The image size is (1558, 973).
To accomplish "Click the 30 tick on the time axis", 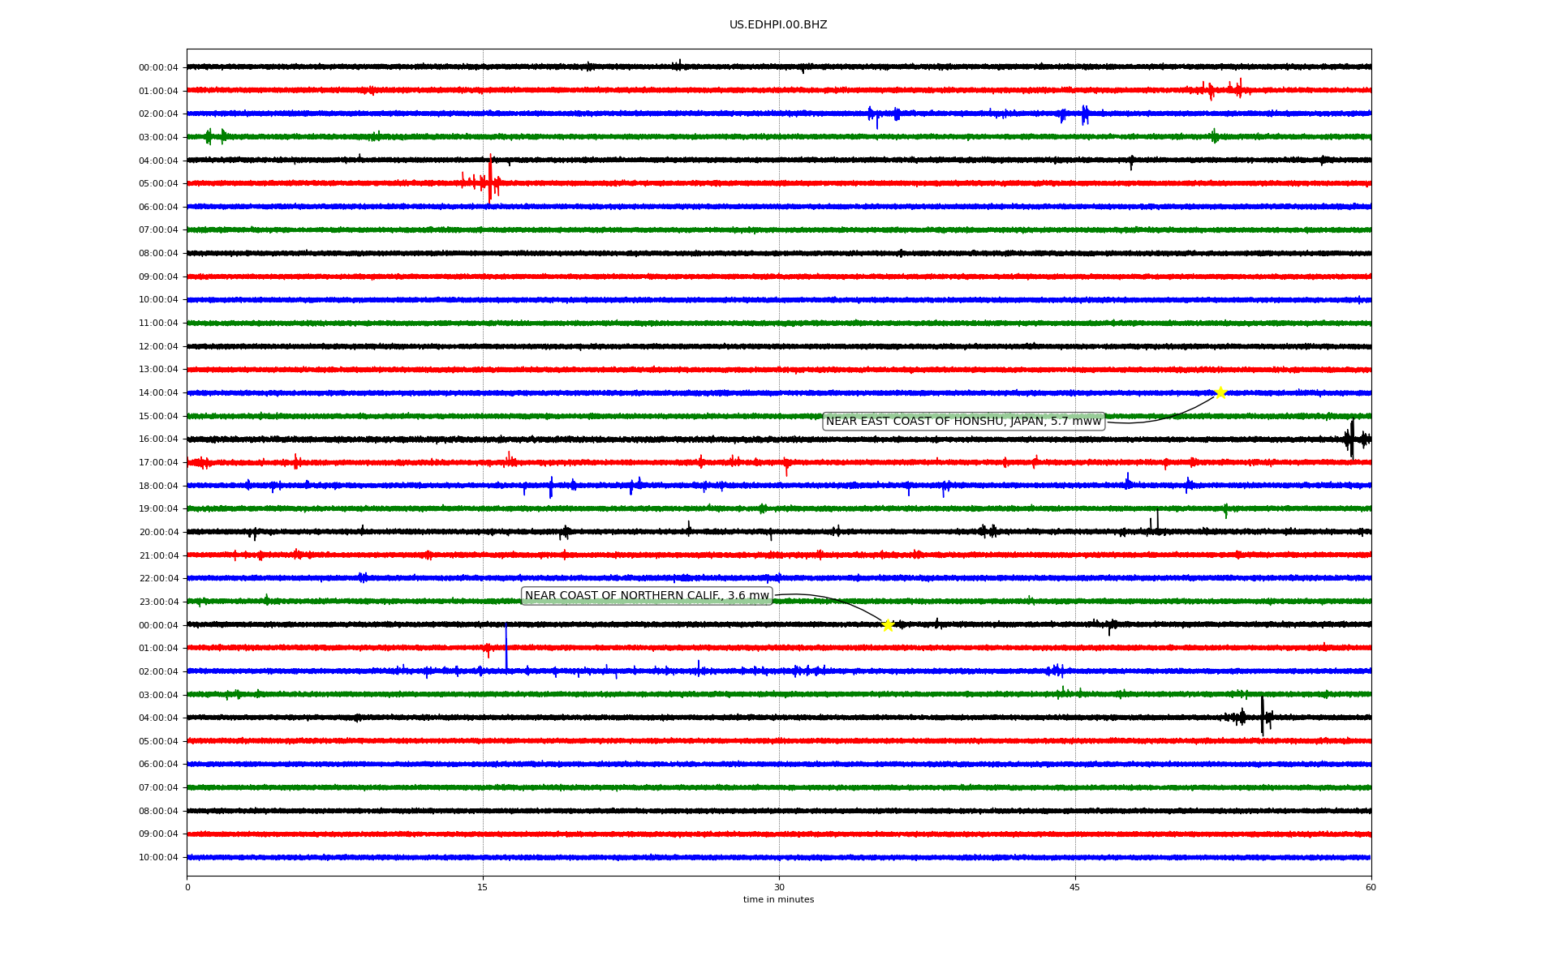I will point(779,887).
